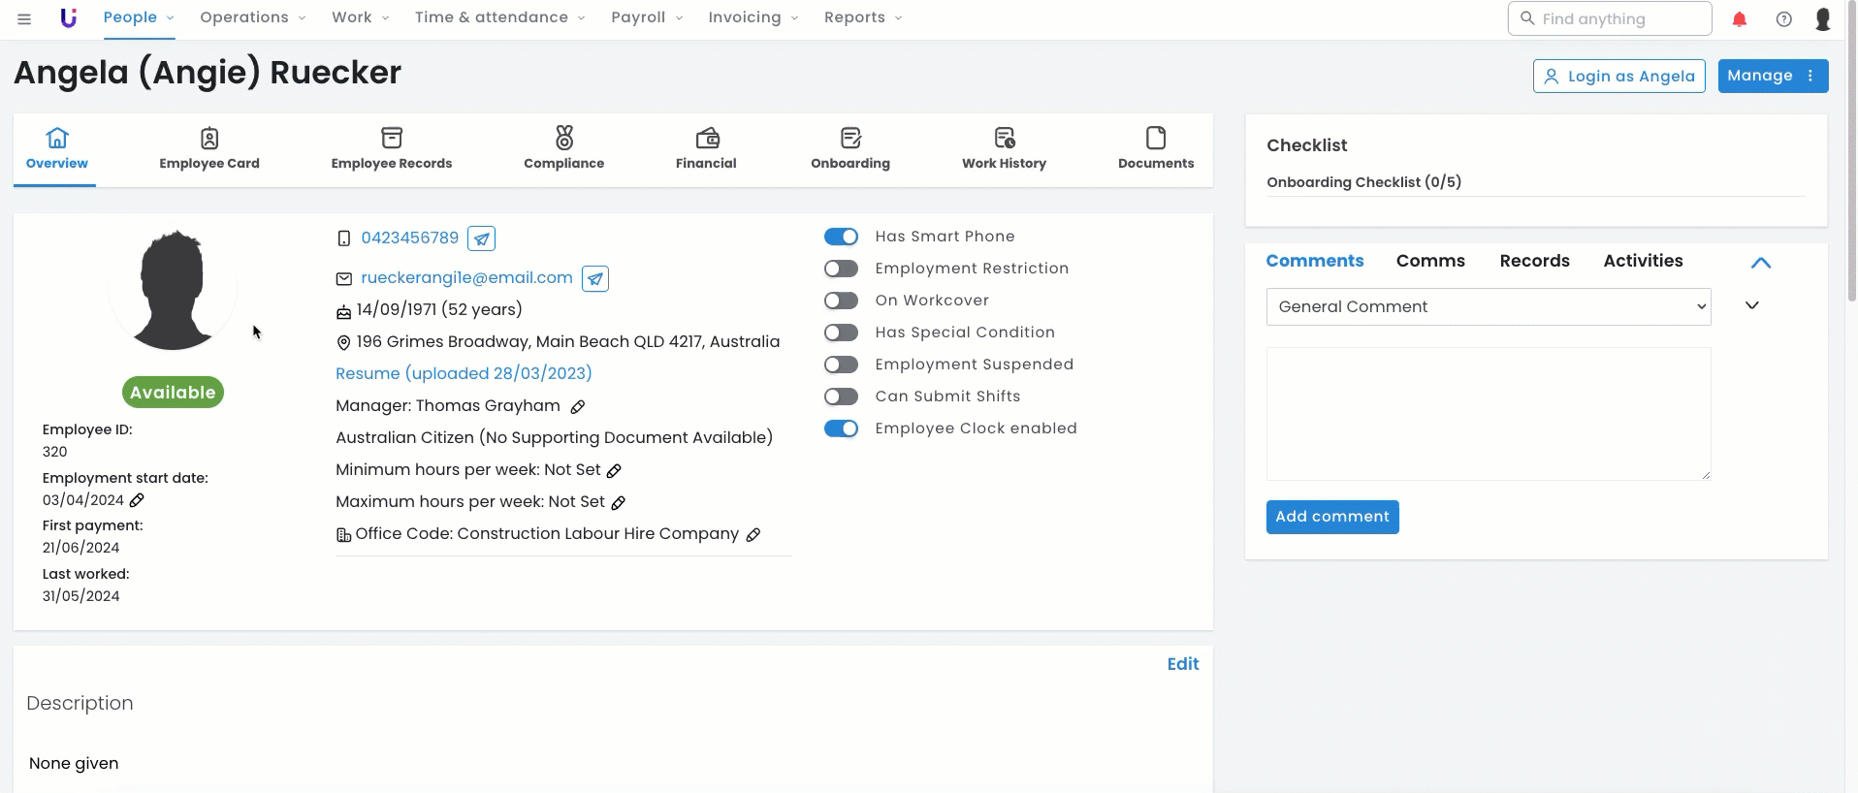Viewport: 1858px width, 793px height.
Task: Open the hamburger menu icon
Action: [x=24, y=18]
